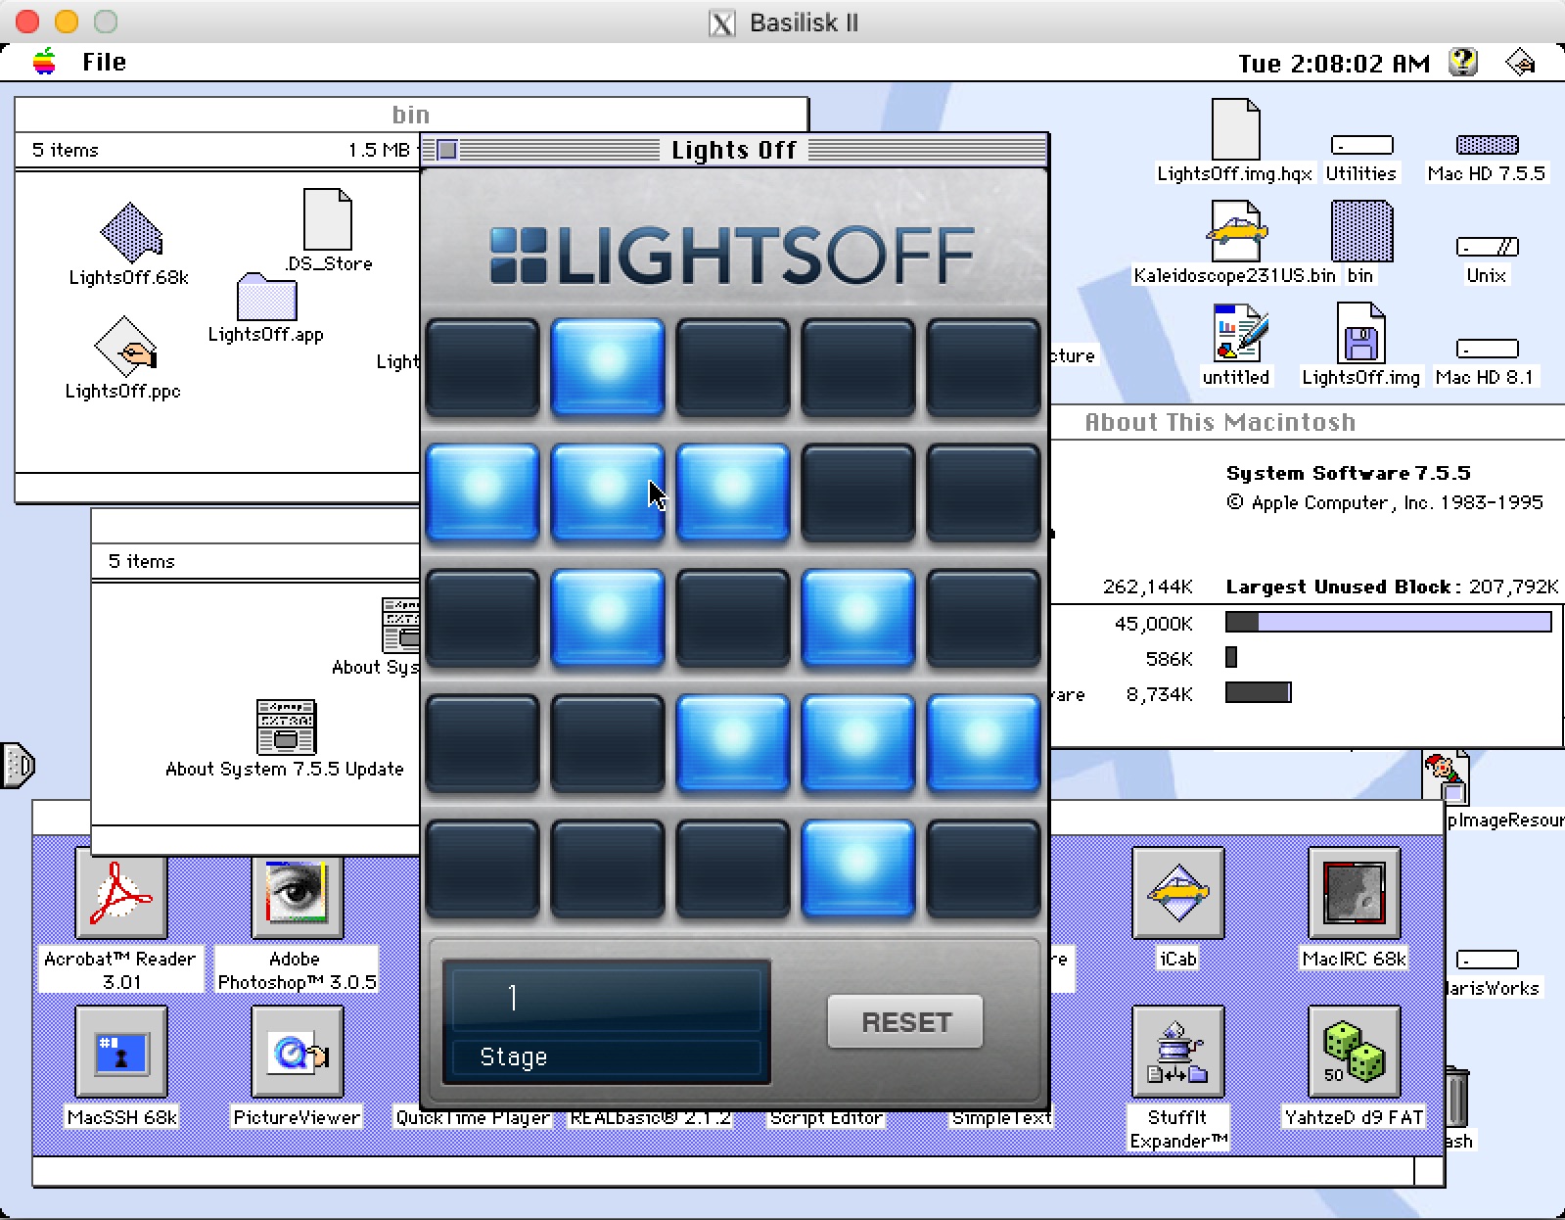Select the QuickTime Player launcher label
Viewport: 1565px width, 1220px height.
[473, 1117]
